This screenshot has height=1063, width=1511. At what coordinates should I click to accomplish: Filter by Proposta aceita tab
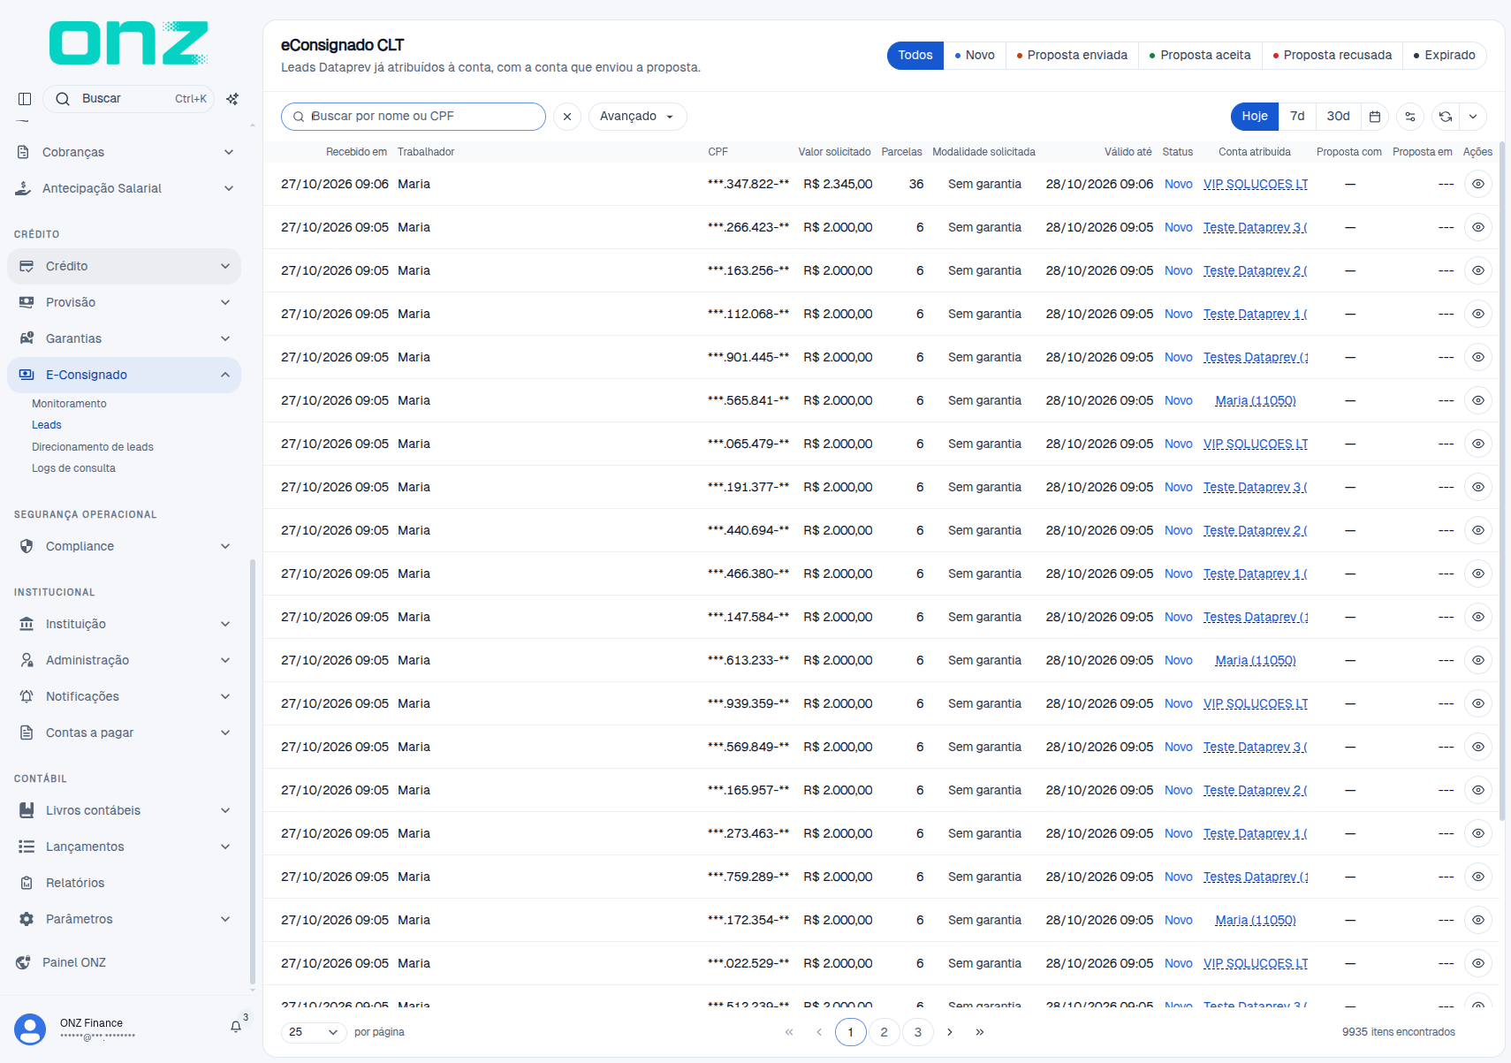(1200, 55)
